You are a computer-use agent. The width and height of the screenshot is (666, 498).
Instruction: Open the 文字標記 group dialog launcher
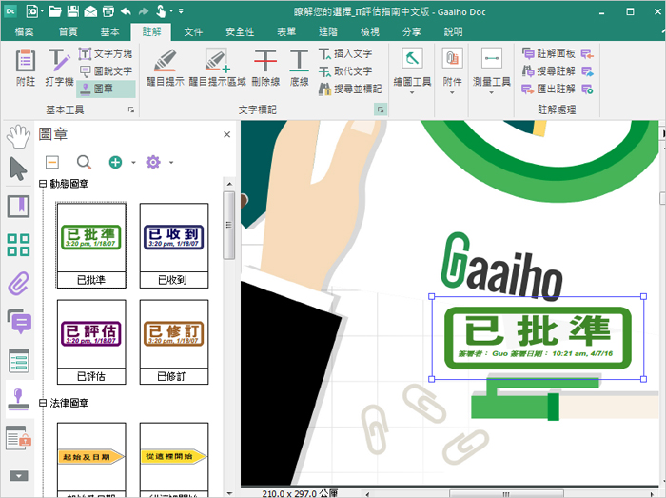point(381,110)
